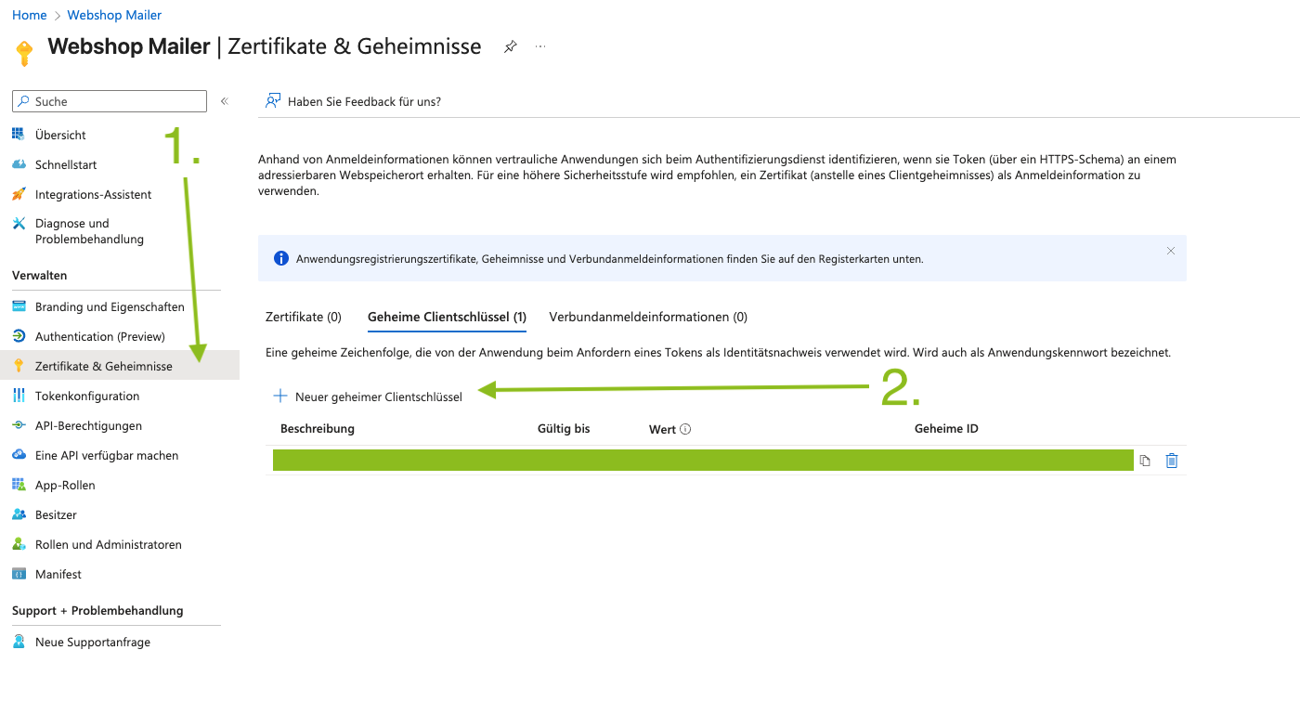
Task: Click the Wert info tooltip icon
Action: pos(685,429)
